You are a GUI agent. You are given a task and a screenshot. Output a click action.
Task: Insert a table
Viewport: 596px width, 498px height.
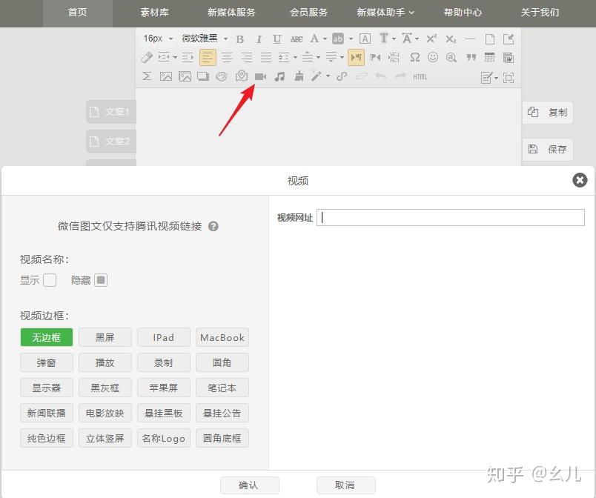click(x=489, y=57)
